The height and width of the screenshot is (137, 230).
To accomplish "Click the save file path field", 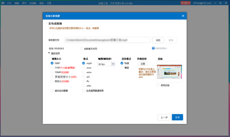I will tap(107, 40).
